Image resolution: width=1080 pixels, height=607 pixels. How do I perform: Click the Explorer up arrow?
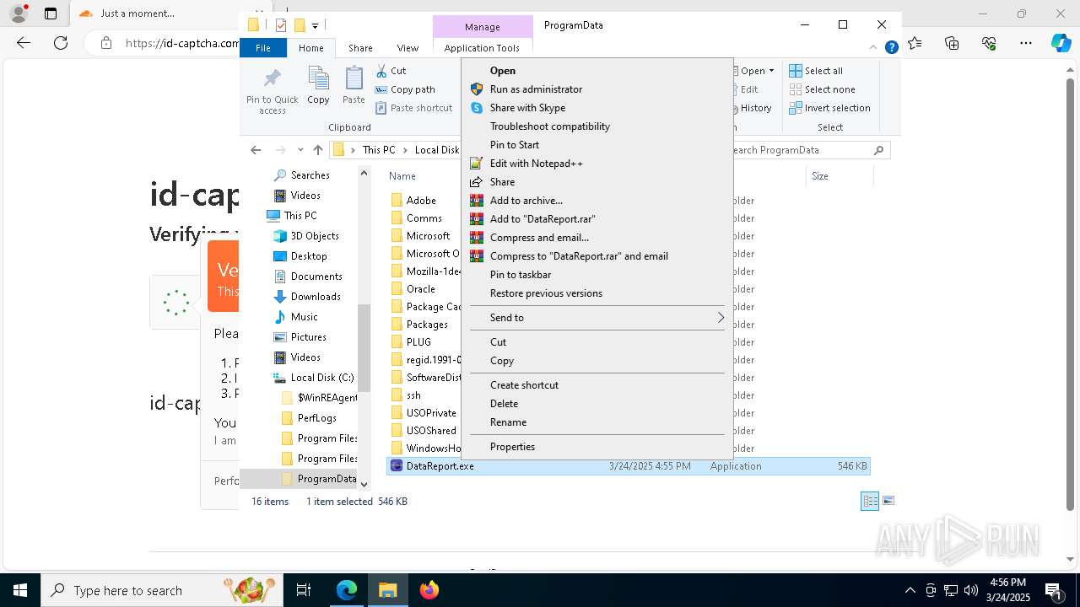click(x=318, y=150)
